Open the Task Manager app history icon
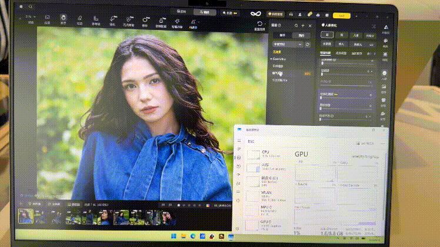This screenshot has width=440, height=247. click(239, 166)
